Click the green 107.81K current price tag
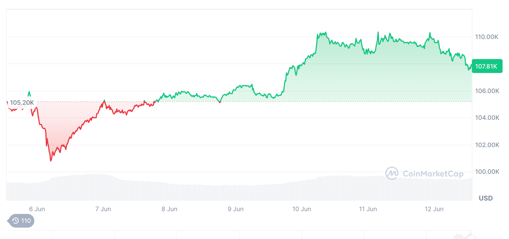 click(x=487, y=66)
